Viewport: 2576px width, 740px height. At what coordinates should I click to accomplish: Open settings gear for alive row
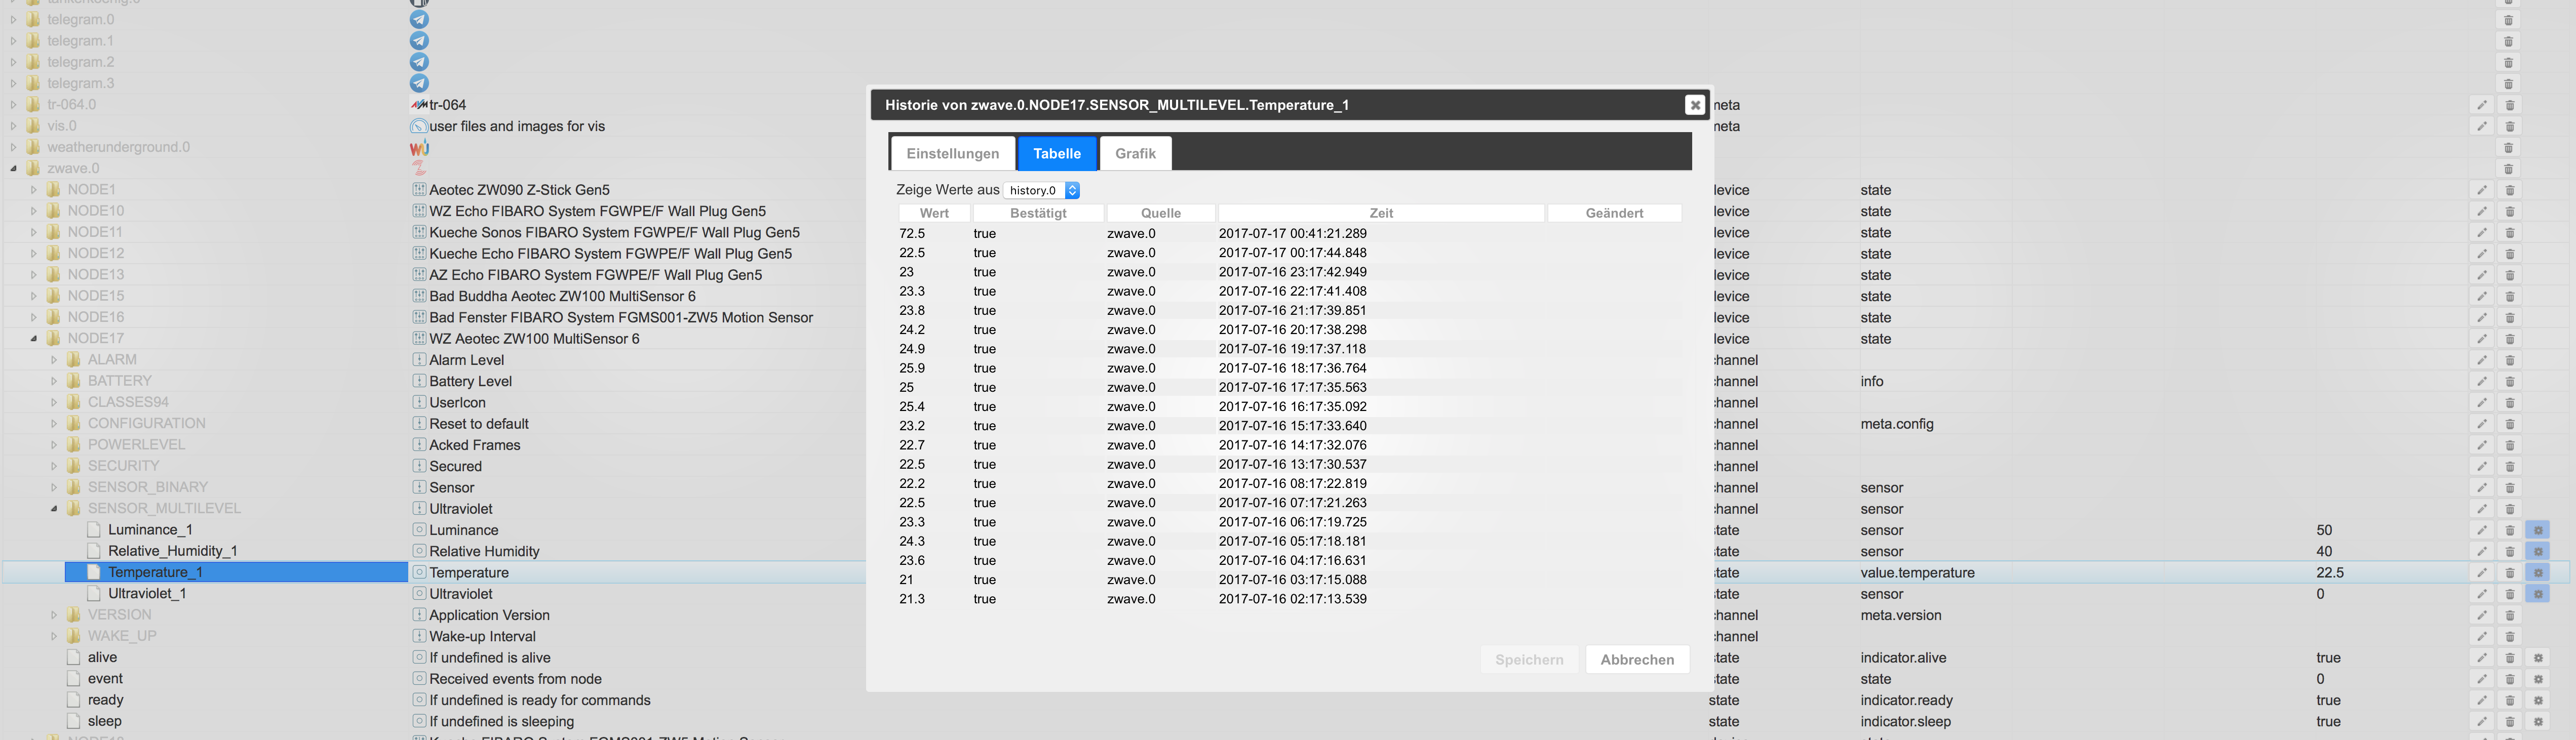pos(2538,658)
